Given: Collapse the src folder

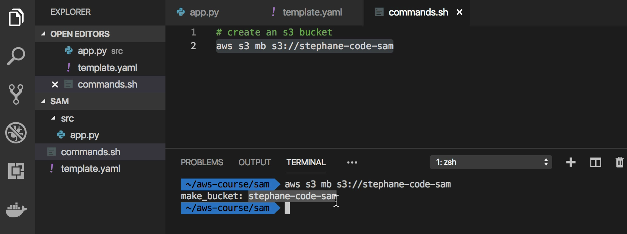Looking at the screenshot, I should [x=53, y=118].
